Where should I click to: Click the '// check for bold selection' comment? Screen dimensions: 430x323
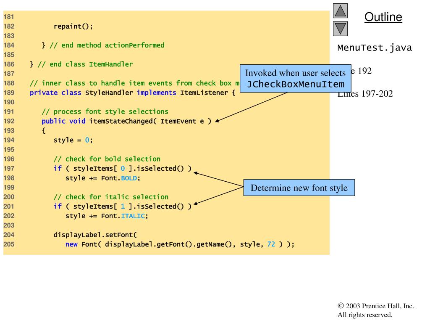click(107, 159)
